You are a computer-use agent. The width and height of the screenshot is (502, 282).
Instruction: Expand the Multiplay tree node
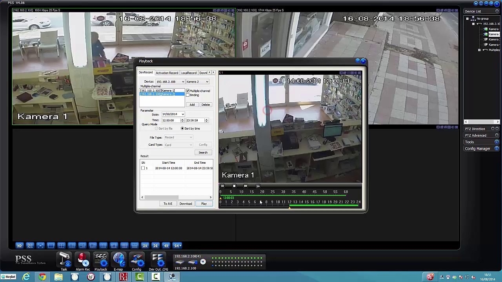(x=479, y=50)
